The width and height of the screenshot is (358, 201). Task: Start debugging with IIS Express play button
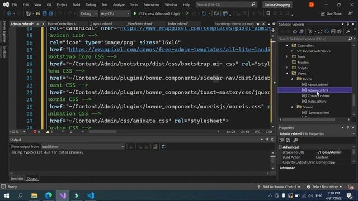(x=135, y=13)
